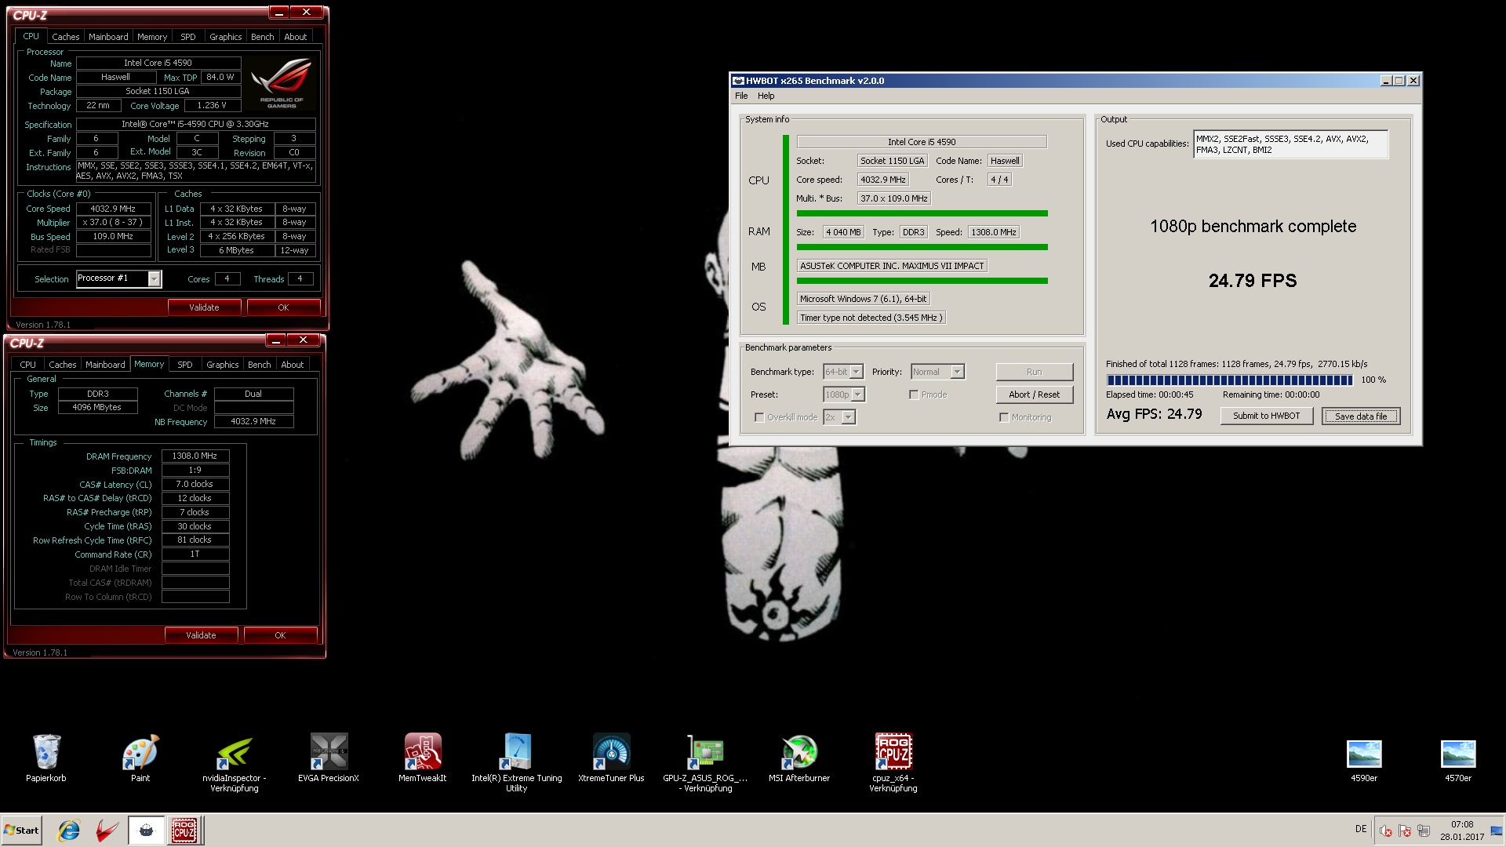This screenshot has height=847, width=1506.
Task: Click the DE language indicator
Action: tap(1361, 829)
